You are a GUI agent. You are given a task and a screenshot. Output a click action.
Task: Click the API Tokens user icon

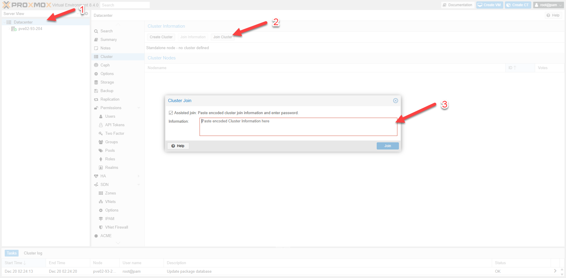tap(101, 125)
